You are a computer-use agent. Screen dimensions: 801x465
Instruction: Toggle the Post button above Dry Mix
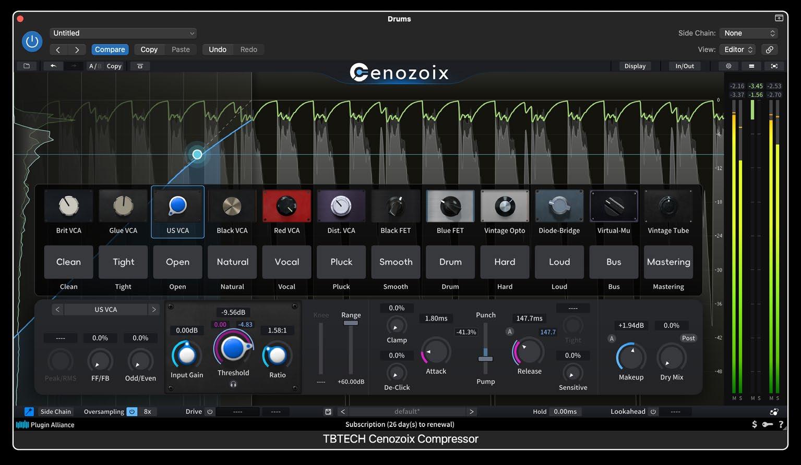(x=688, y=338)
